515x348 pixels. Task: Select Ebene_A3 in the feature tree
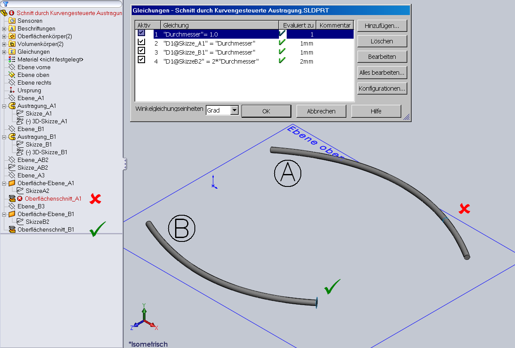[31, 175]
